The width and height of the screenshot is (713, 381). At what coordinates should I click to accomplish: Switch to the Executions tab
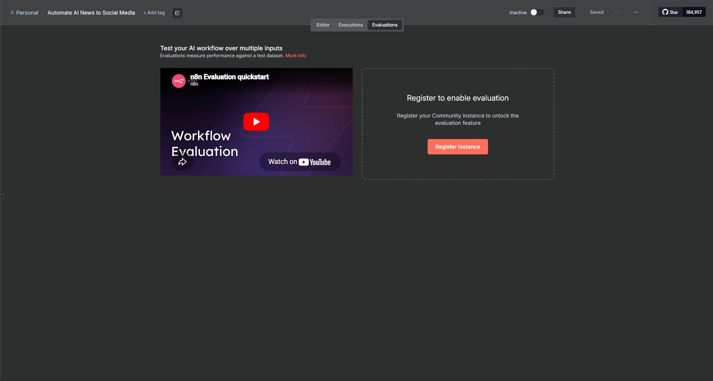[351, 25]
